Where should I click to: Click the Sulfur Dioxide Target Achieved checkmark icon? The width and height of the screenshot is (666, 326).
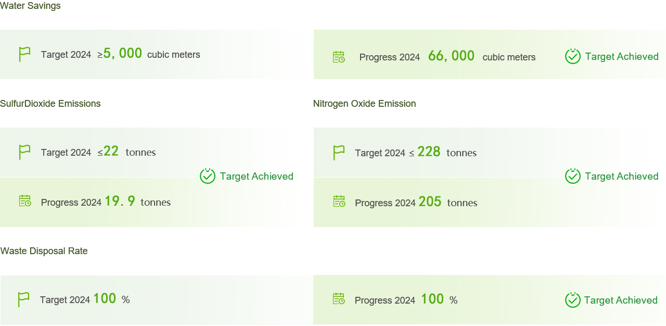[208, 176]
